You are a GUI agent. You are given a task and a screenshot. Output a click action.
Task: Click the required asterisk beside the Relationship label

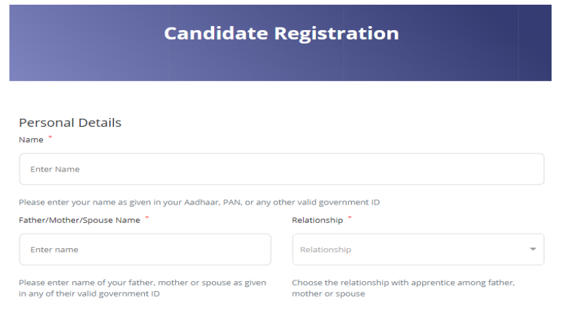pos(350,219)
